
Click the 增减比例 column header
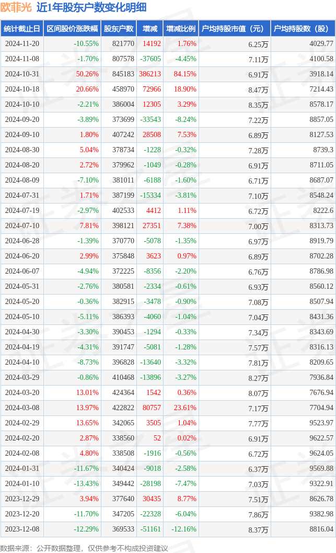coord(181,29)
